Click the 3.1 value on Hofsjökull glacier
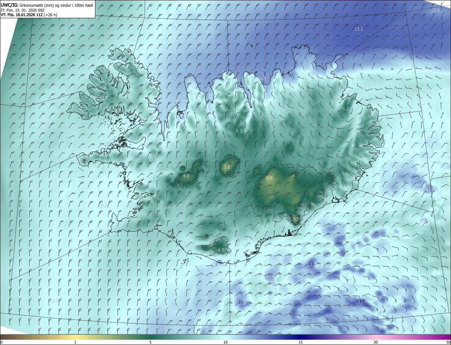 [227, 167]
